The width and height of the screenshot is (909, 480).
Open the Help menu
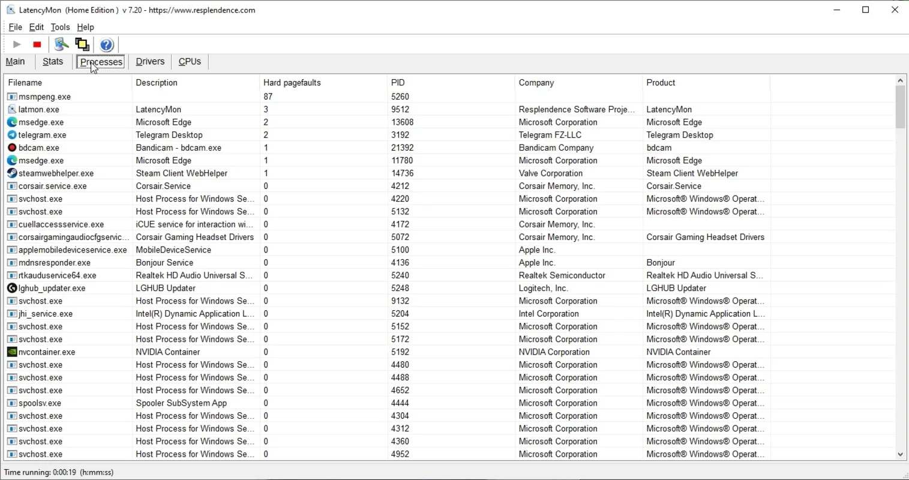point(85,27)
